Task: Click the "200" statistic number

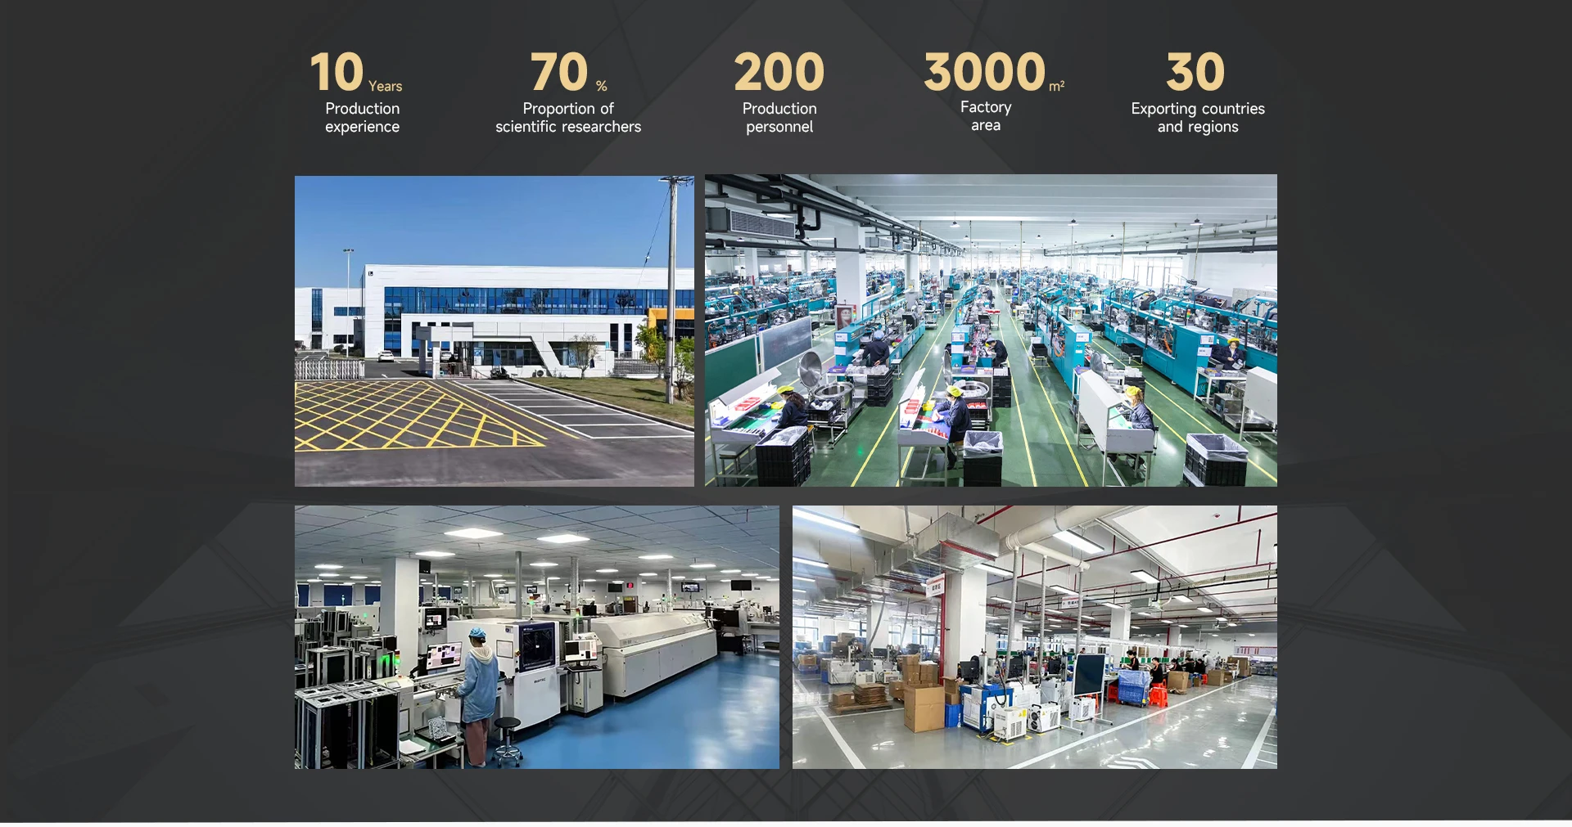Action: point(779,72)
